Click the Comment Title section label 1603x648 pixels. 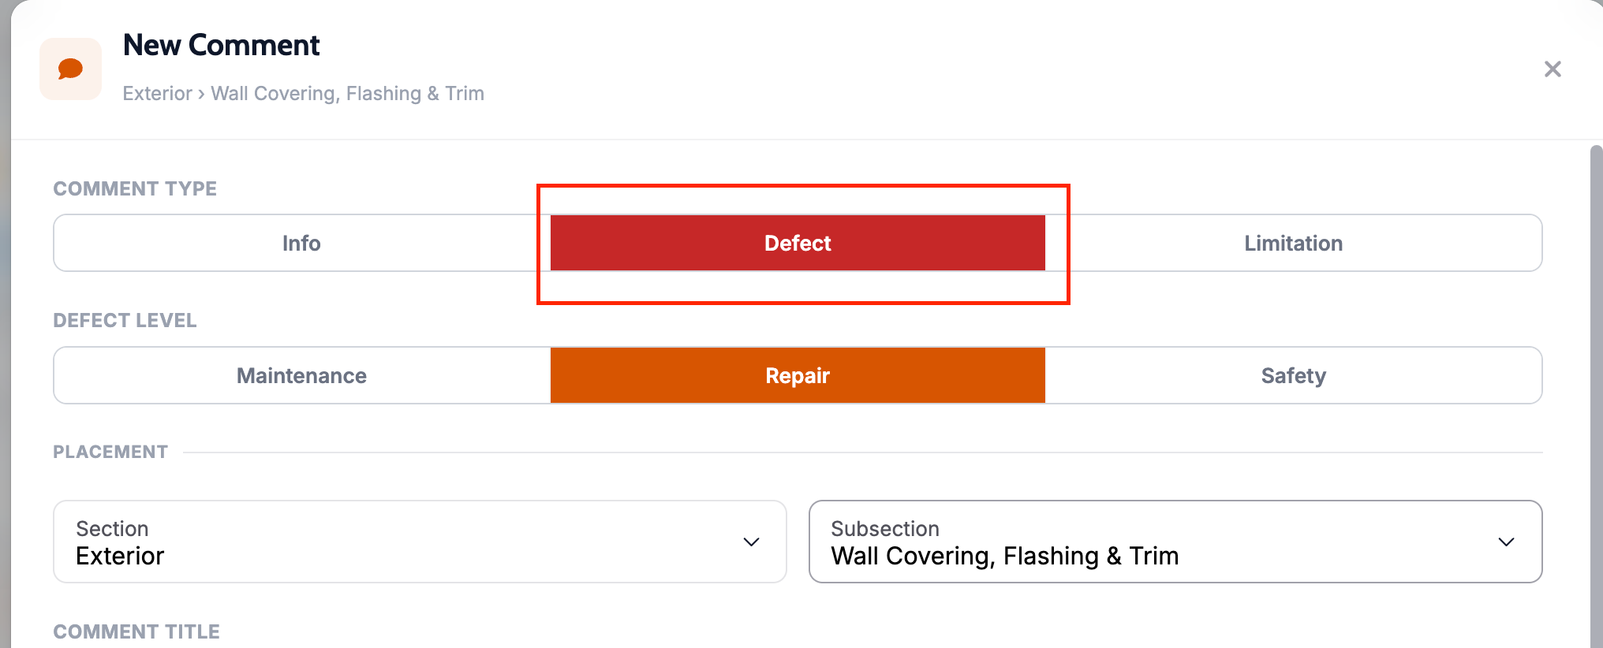tap(136, 631)
